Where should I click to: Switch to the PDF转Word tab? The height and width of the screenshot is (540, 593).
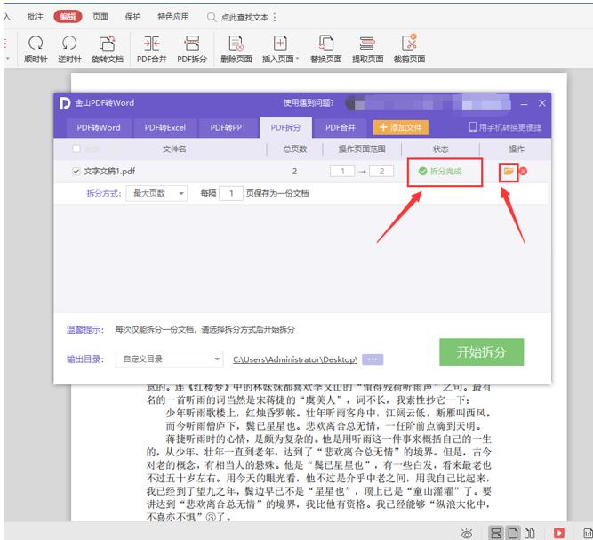click(x=99, y=127)
